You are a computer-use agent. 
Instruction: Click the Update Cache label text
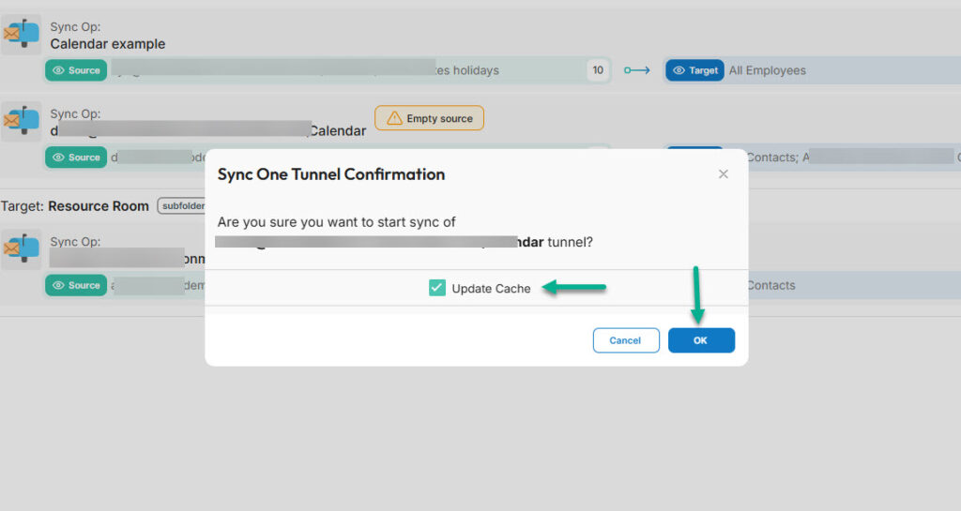(x=491, y=288)
